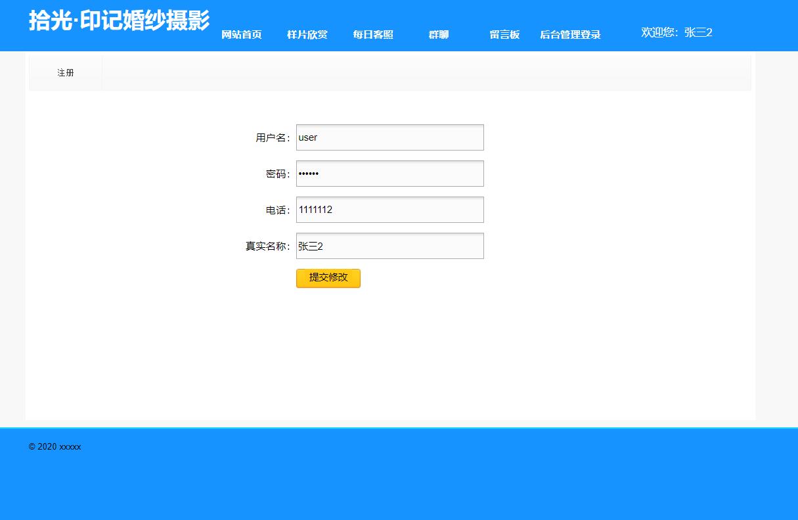Visit the 每日客照 daily photos section
The height and width of the screenshot is (520, 798).
tap(372, 35)
